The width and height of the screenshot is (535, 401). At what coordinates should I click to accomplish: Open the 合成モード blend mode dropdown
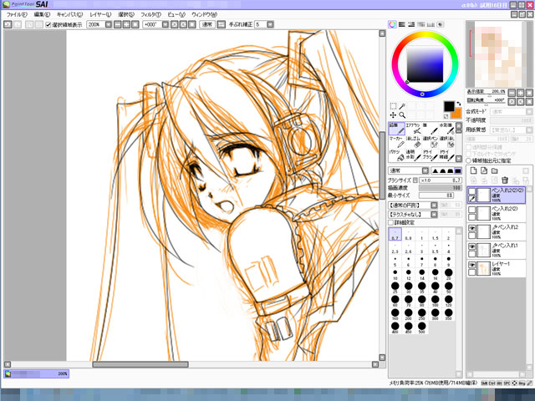click(x=529, y=111)
